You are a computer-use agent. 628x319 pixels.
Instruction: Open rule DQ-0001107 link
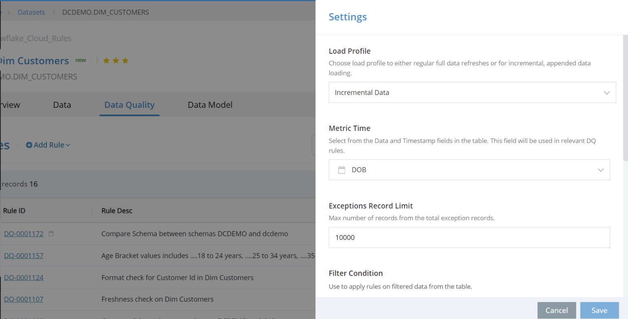point(23,299)
